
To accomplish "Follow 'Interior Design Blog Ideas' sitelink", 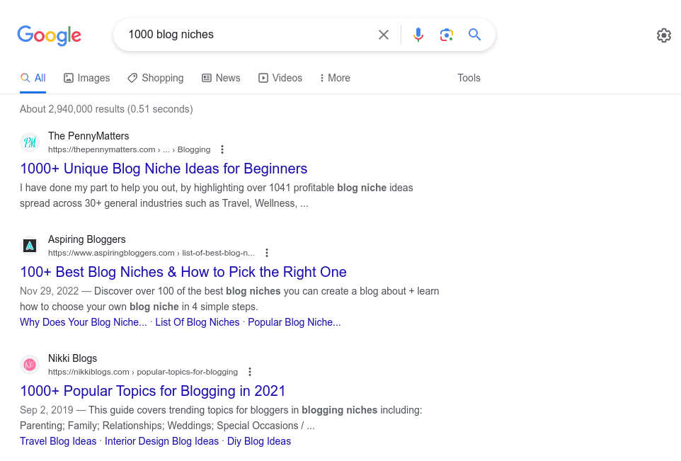I will pos(161,441).
